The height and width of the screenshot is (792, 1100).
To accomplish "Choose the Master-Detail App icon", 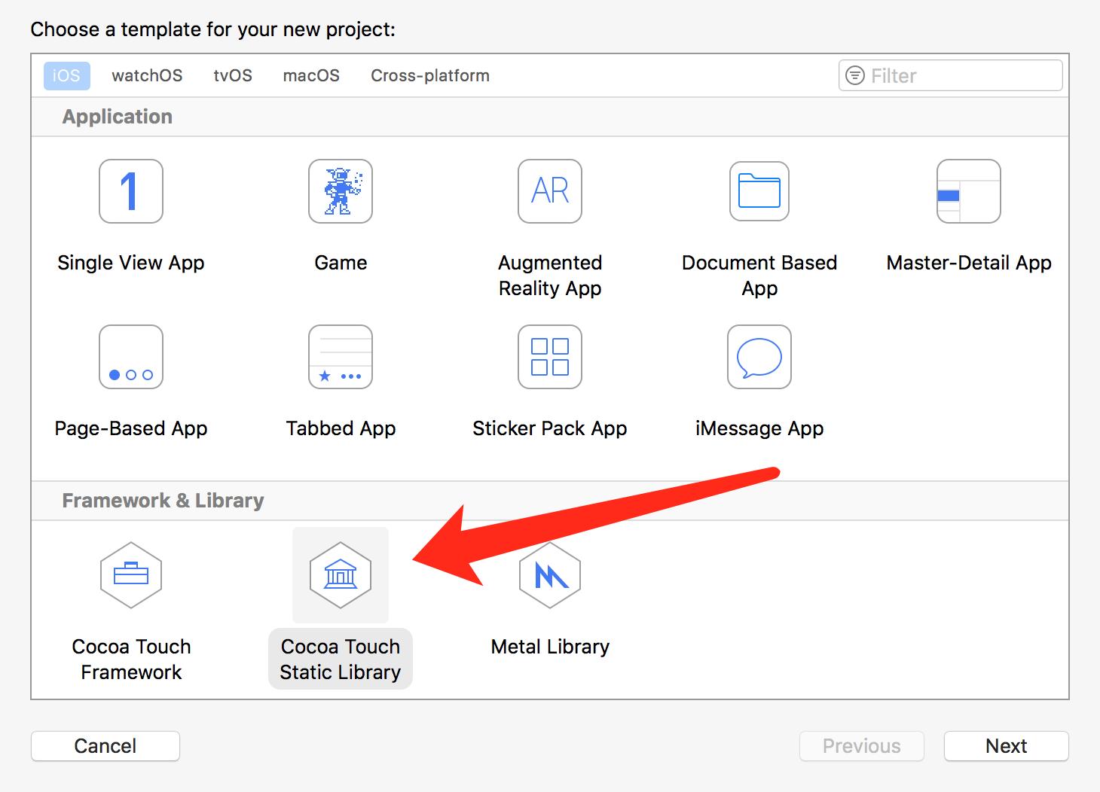I will pos(969,191).
